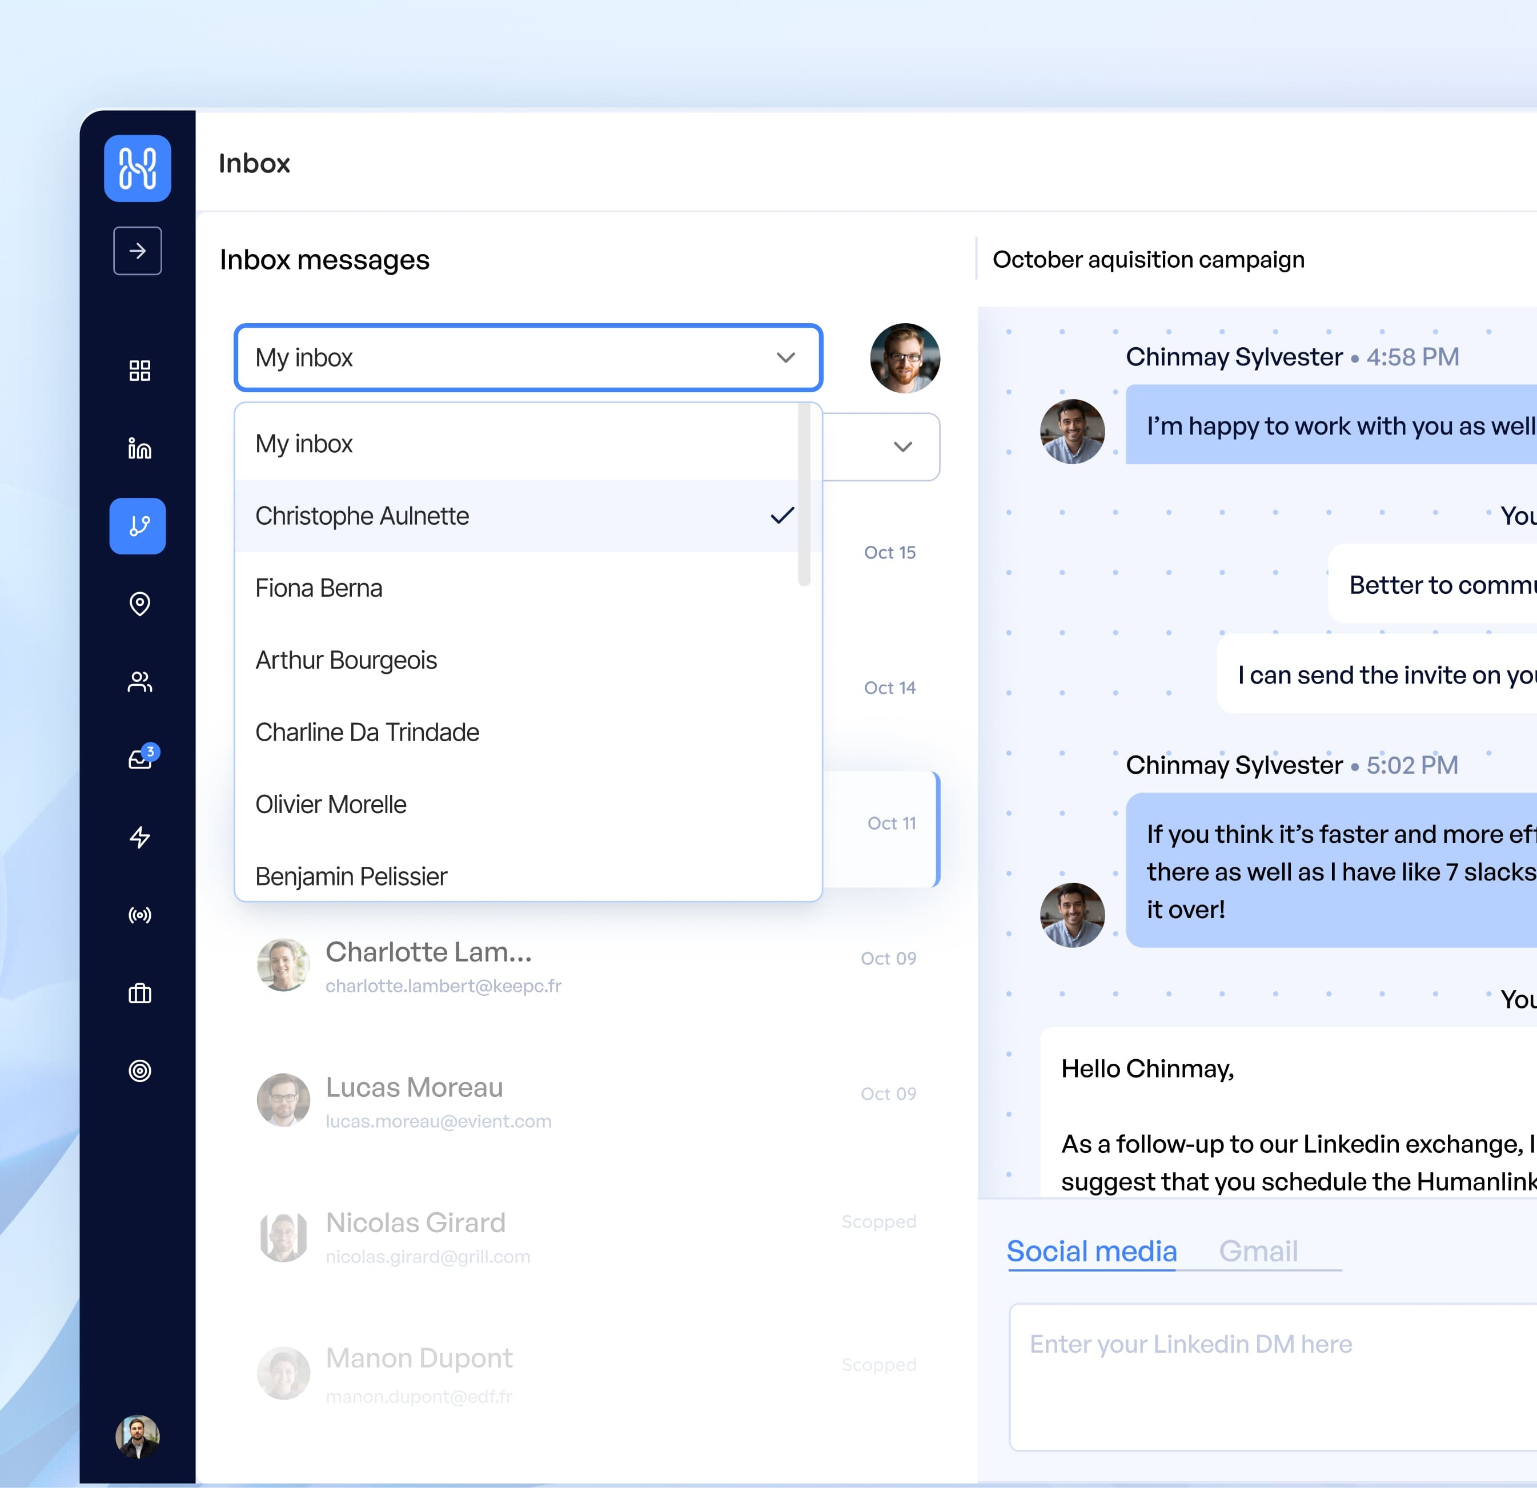Switch to the Social media tab

1091,1251
